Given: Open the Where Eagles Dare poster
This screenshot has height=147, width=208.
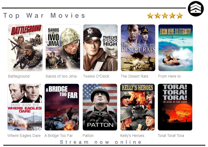Looking at the screenshot, I should [x=25, y=107].
